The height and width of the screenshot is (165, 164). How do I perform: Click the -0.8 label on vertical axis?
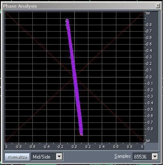(x=149, y=129)
